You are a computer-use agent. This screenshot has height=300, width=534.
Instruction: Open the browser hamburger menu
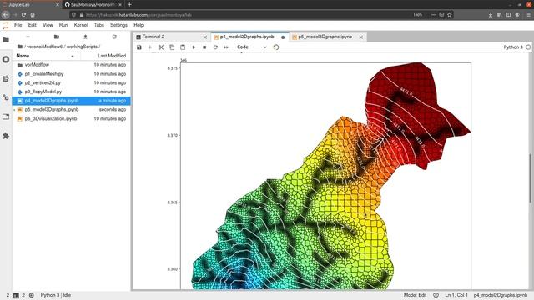click(x=528, y=15)
